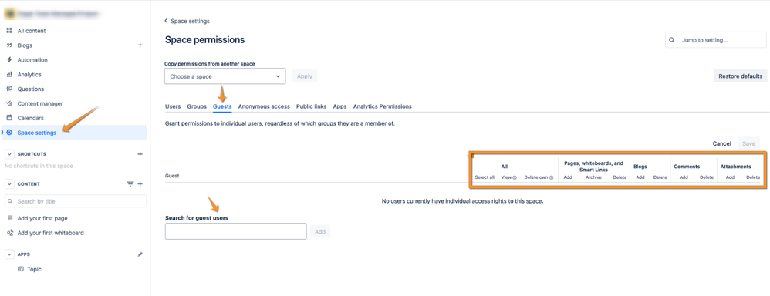Select the Guests tab
Screen dimensions: 770x296
[x=222, y=106]
